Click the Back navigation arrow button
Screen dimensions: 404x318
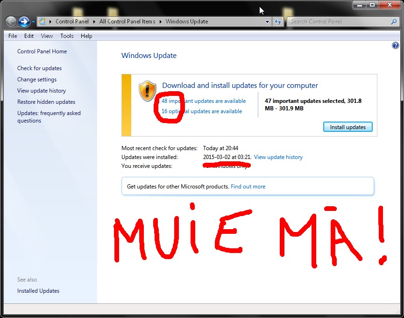point(11,22)
